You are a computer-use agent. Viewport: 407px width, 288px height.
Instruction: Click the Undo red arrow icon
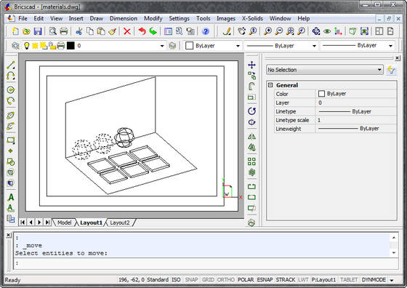click(x=142, y=31)
